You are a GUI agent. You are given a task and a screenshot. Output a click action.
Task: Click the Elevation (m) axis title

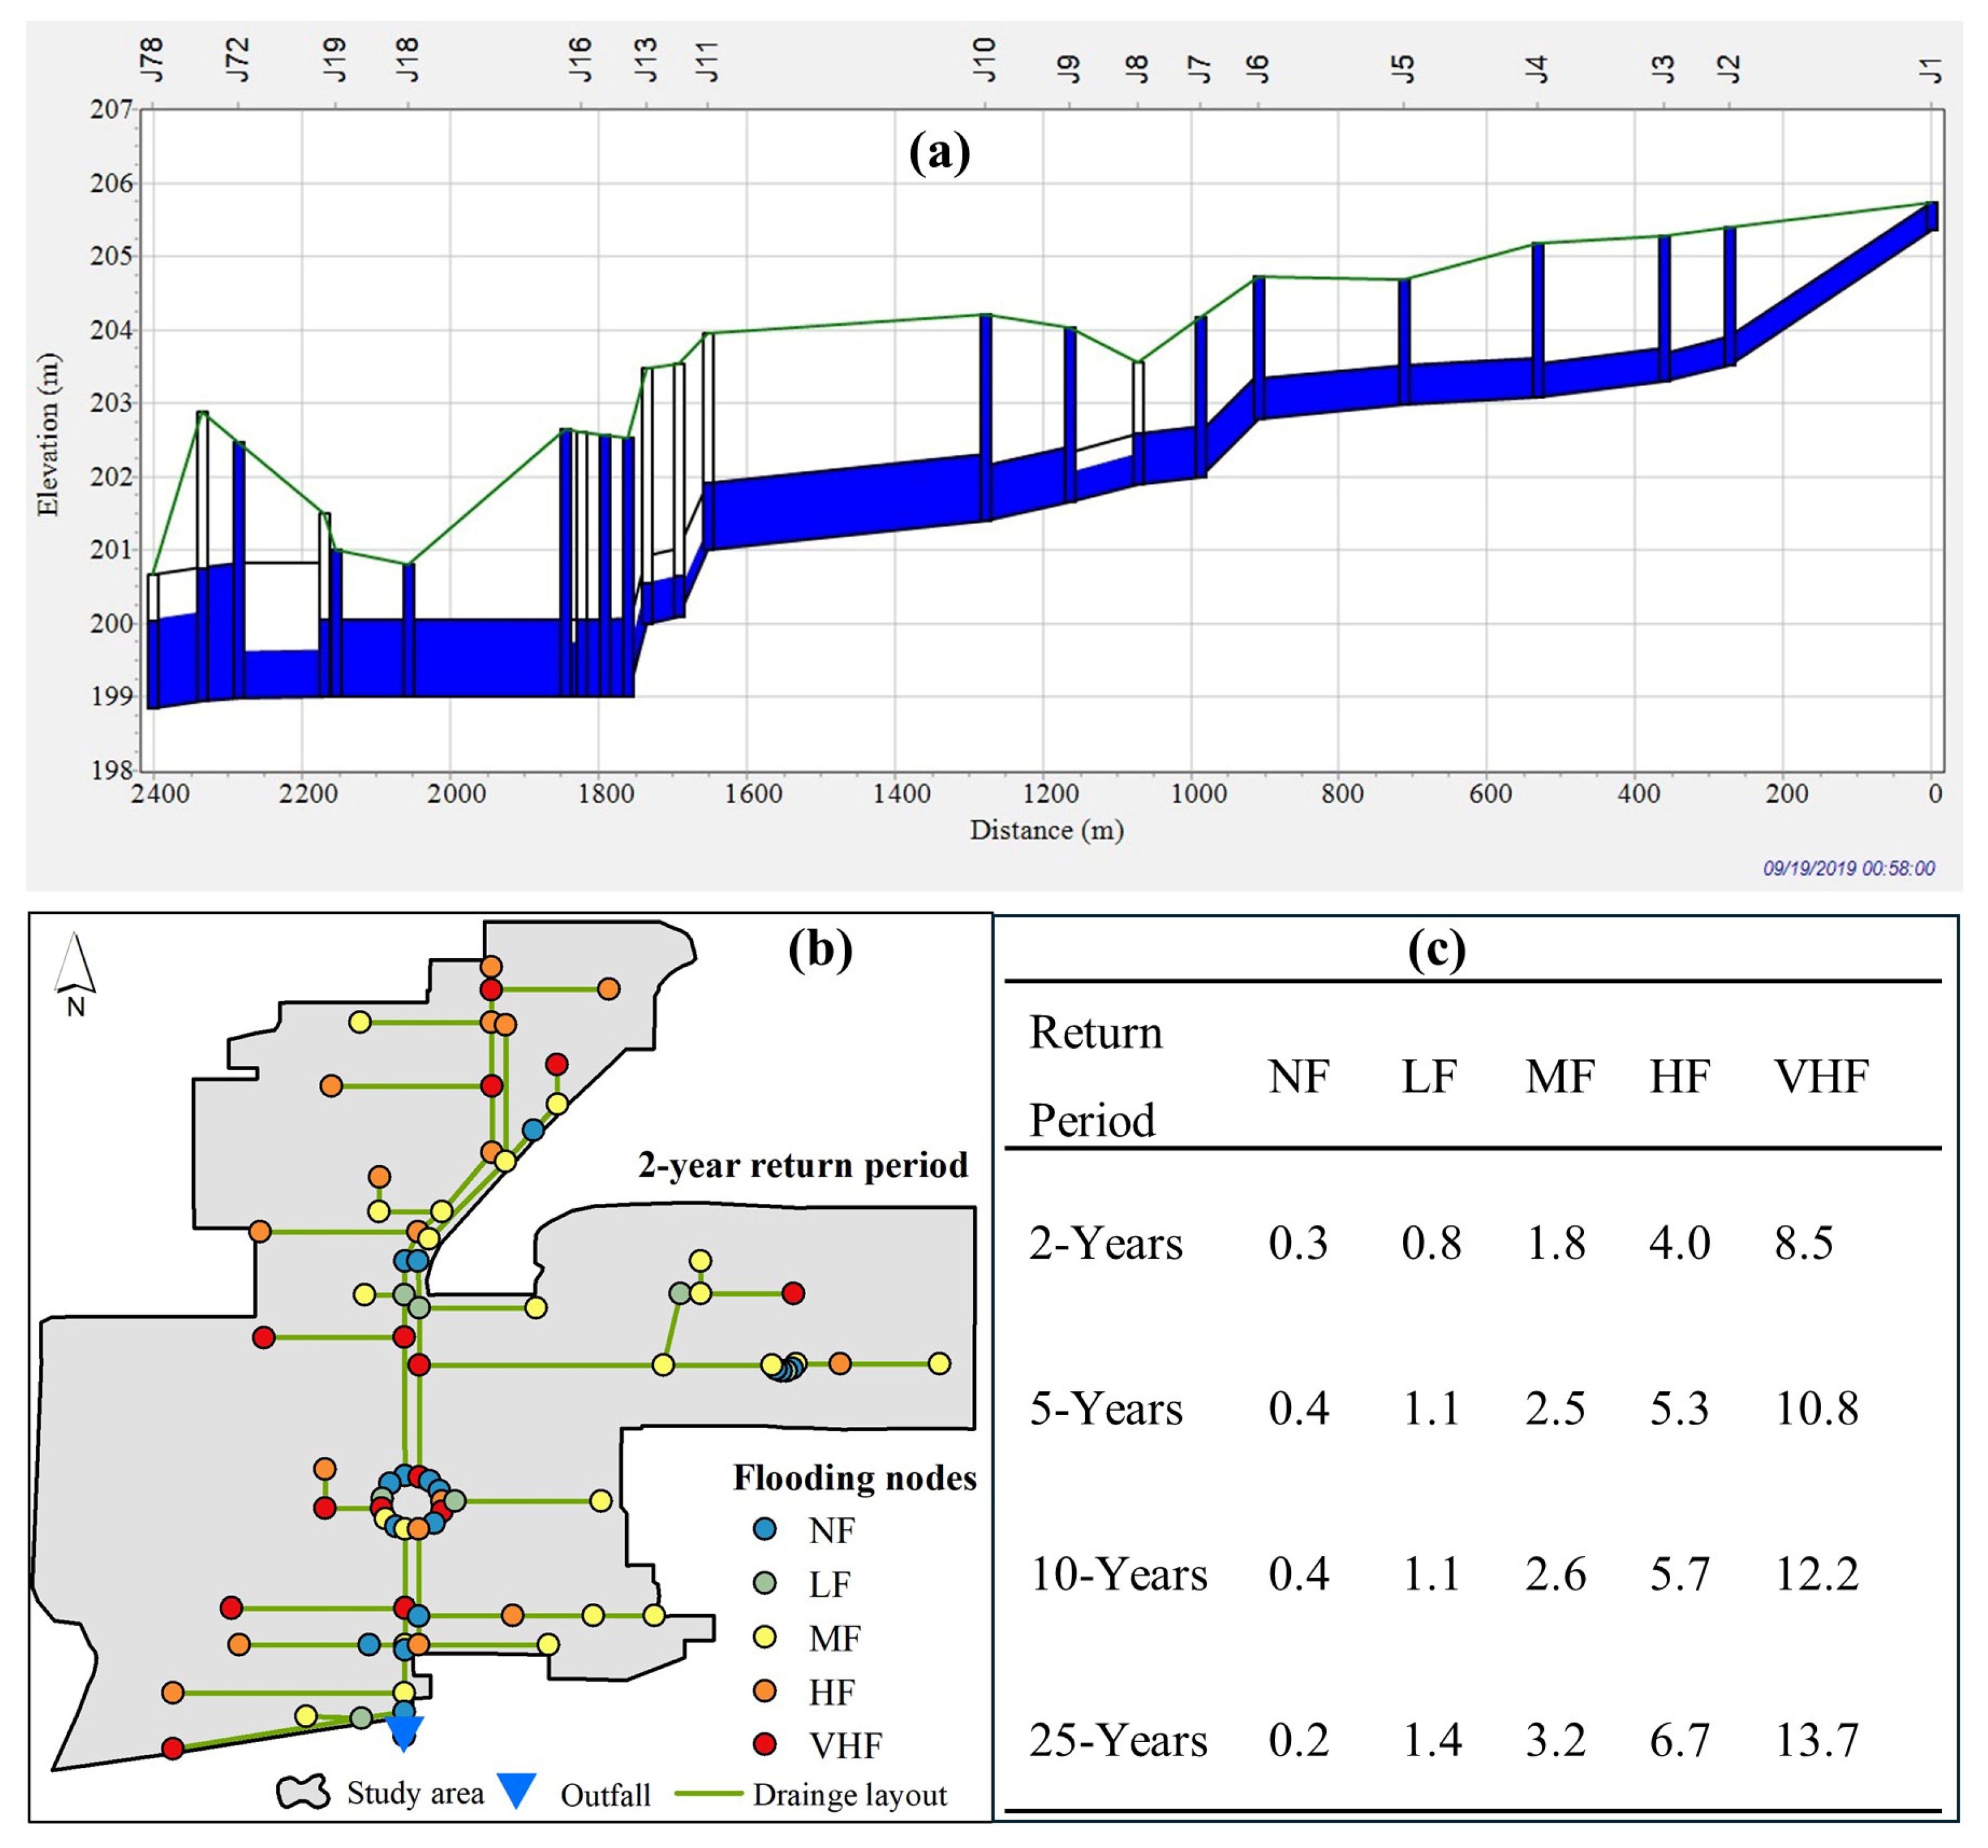[x=48, y=435]
